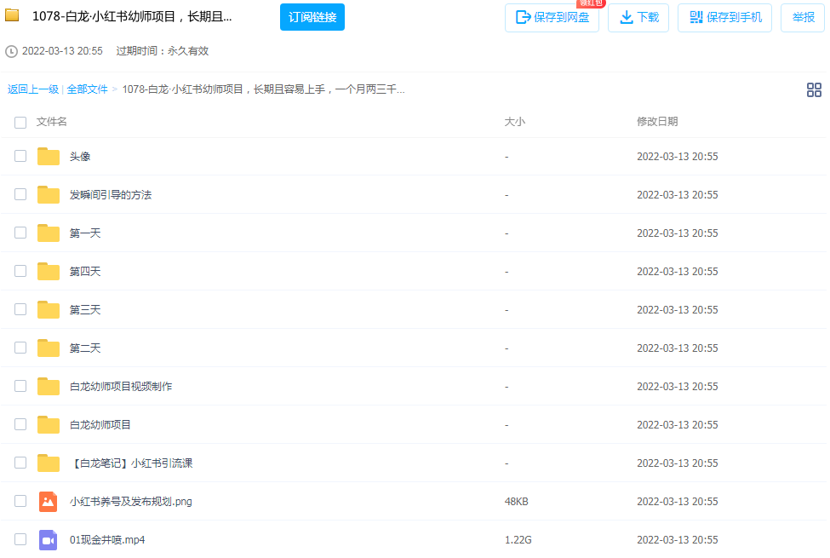
Task: Open the 头像 folder name
Action: tap(80, 156)
